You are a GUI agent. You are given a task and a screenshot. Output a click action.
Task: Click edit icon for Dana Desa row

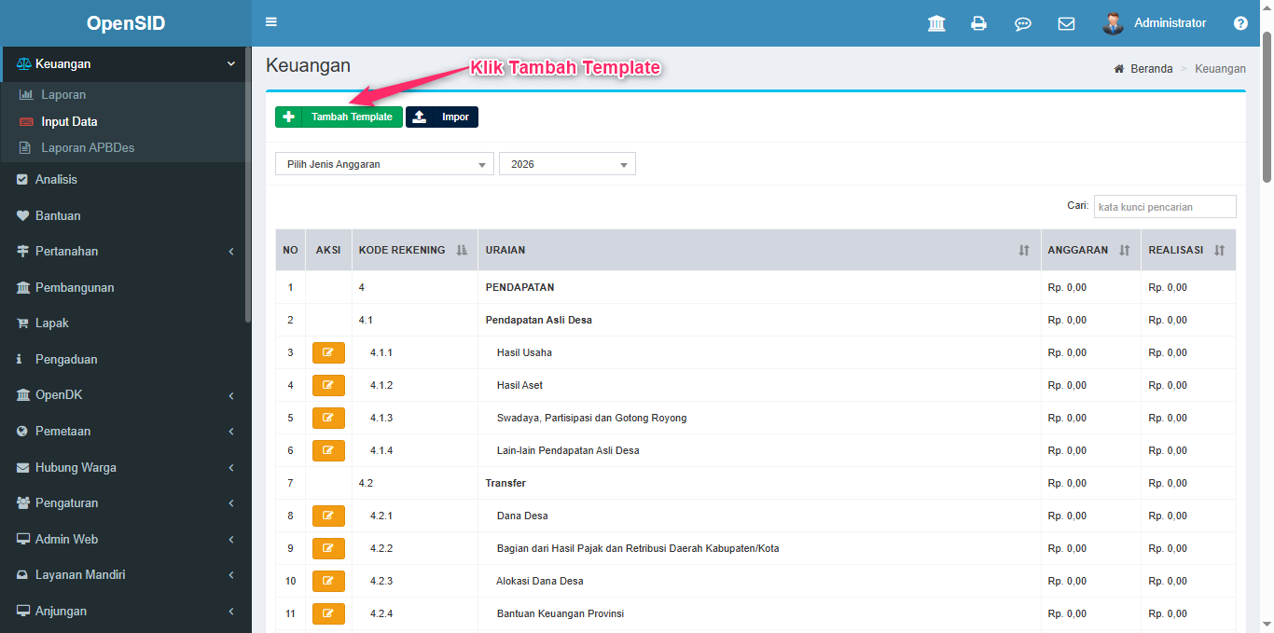pos(328,516)
